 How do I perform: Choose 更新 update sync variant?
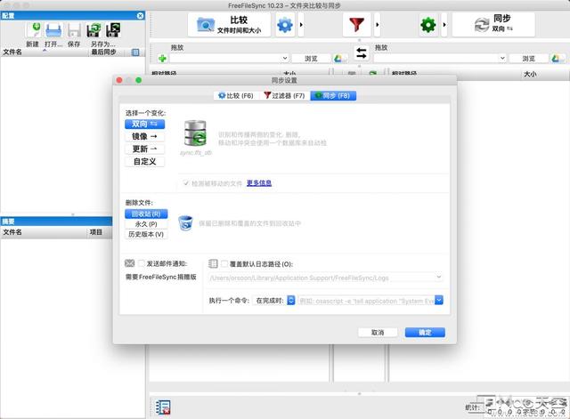coord(144,149)
